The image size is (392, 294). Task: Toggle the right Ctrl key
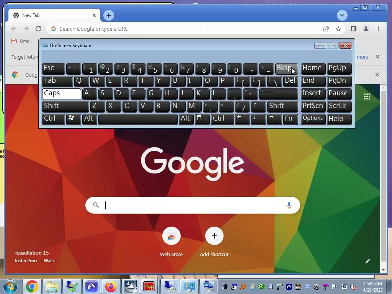click(222, 119)
